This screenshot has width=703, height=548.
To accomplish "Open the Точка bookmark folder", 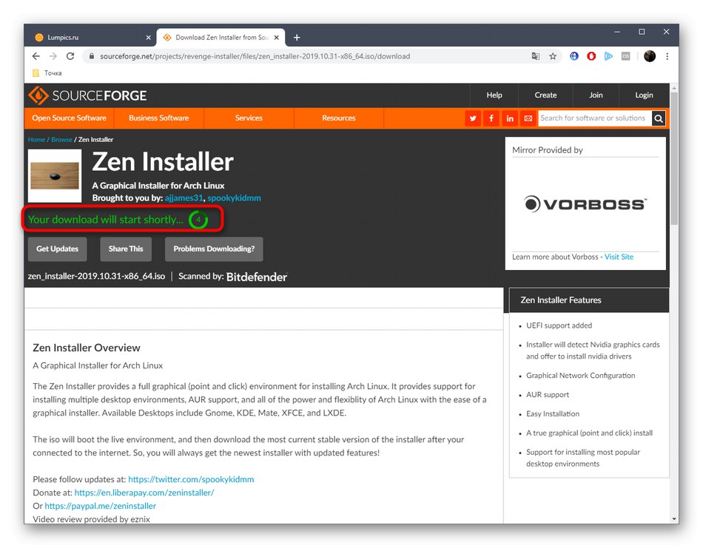I will [47, 73].
